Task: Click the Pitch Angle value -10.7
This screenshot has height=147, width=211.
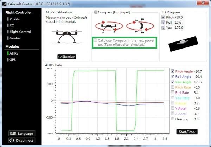Action: [x=198, y=71]
